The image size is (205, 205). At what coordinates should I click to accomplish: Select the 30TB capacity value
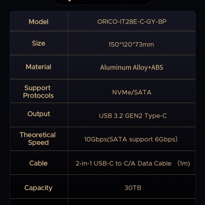[133, 188]
